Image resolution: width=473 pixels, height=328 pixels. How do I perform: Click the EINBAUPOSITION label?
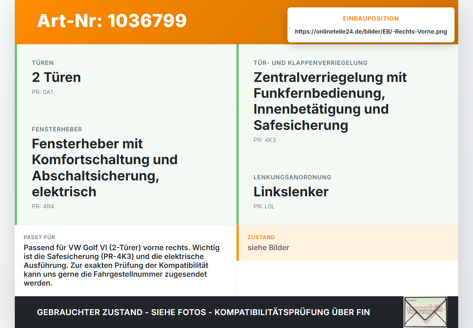tap(371, 18)
